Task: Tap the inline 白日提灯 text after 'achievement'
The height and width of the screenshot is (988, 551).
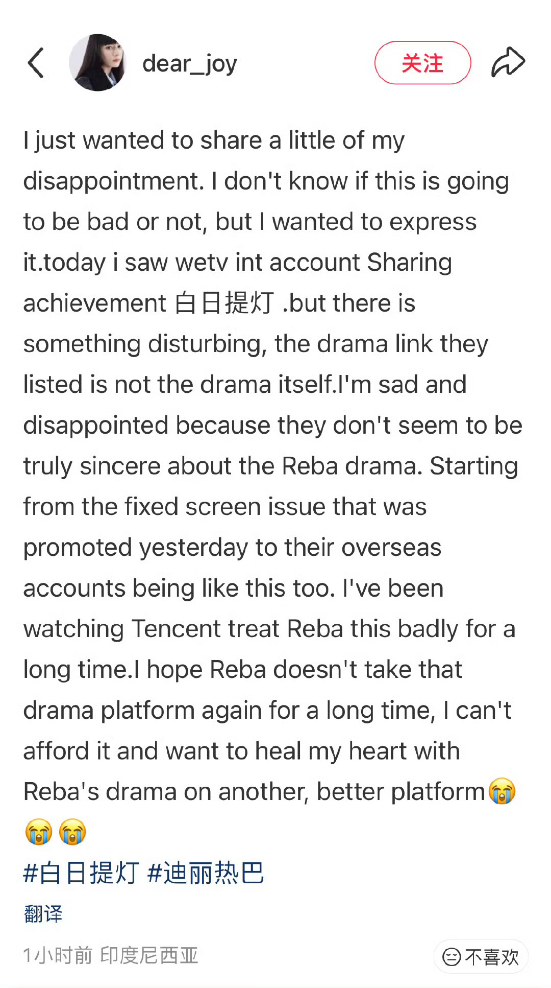Action: [224, 303]
